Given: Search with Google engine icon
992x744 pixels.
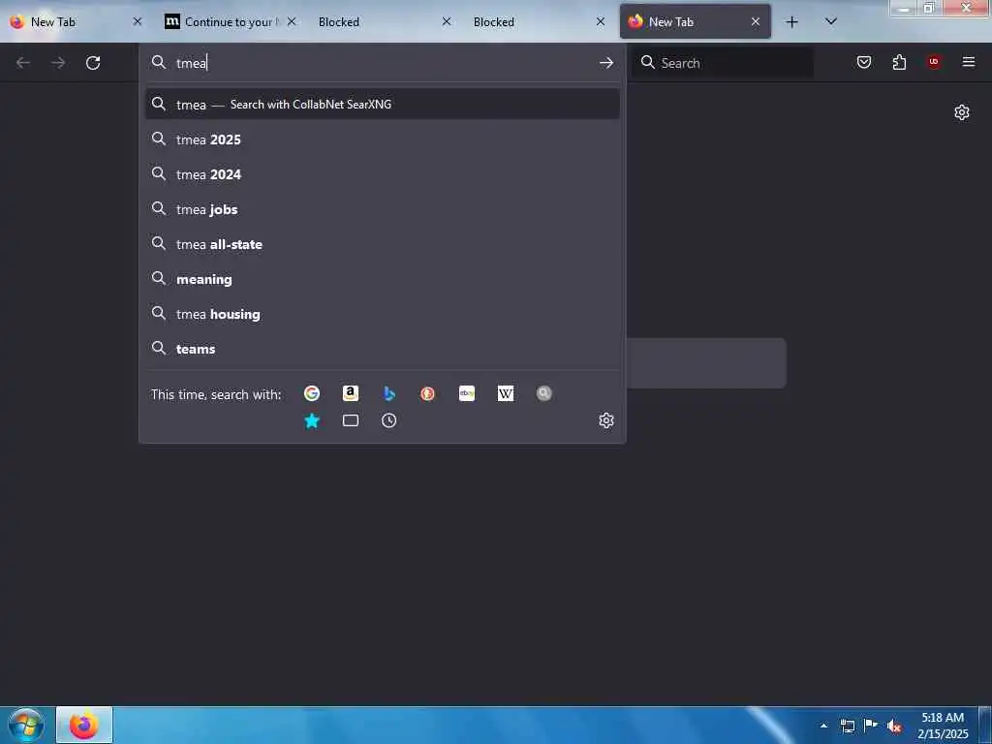Looking at the screenshot, I should click(x=312, y=393).
